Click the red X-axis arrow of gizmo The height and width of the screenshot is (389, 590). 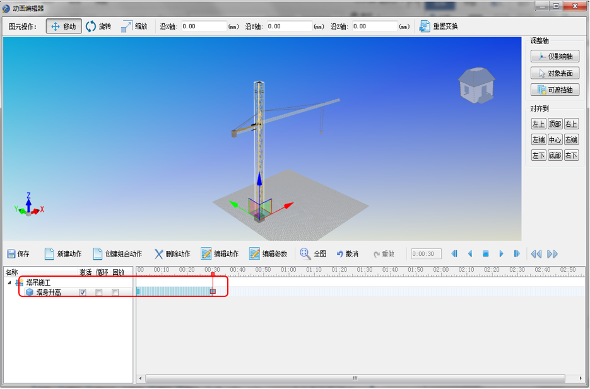point(288,206)
